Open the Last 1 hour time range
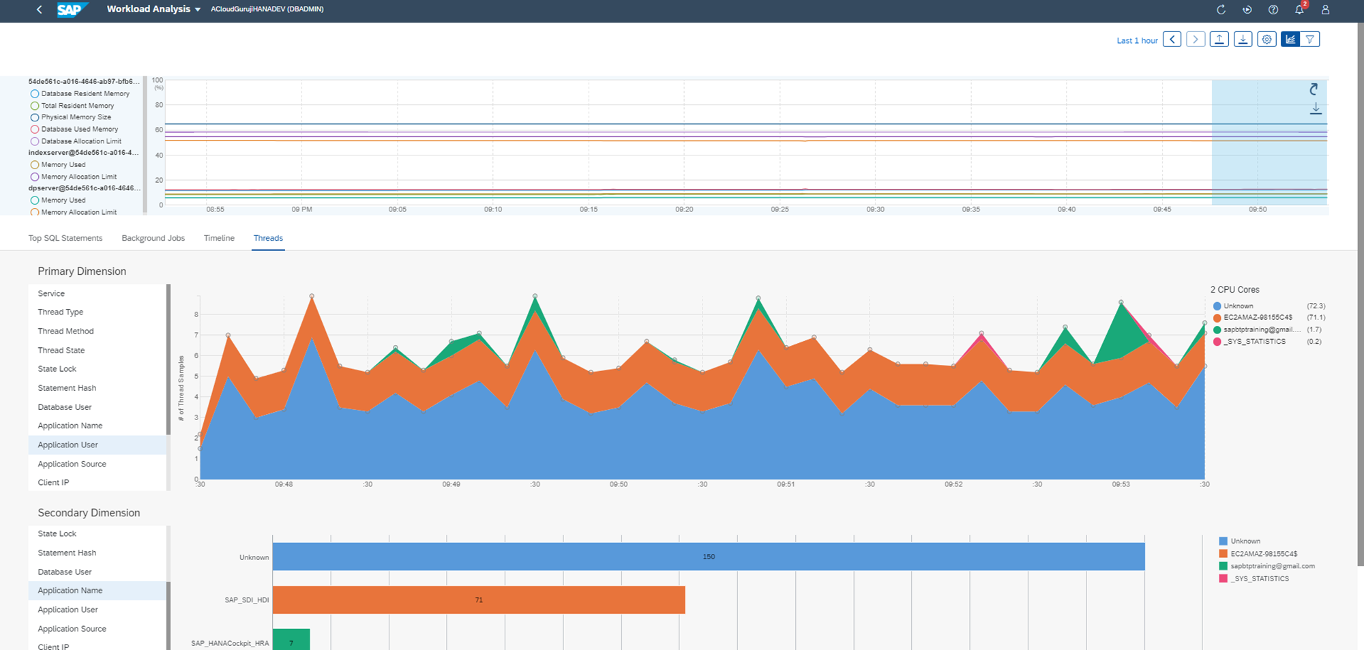The image size is (1364, 650). (1137, 41)
